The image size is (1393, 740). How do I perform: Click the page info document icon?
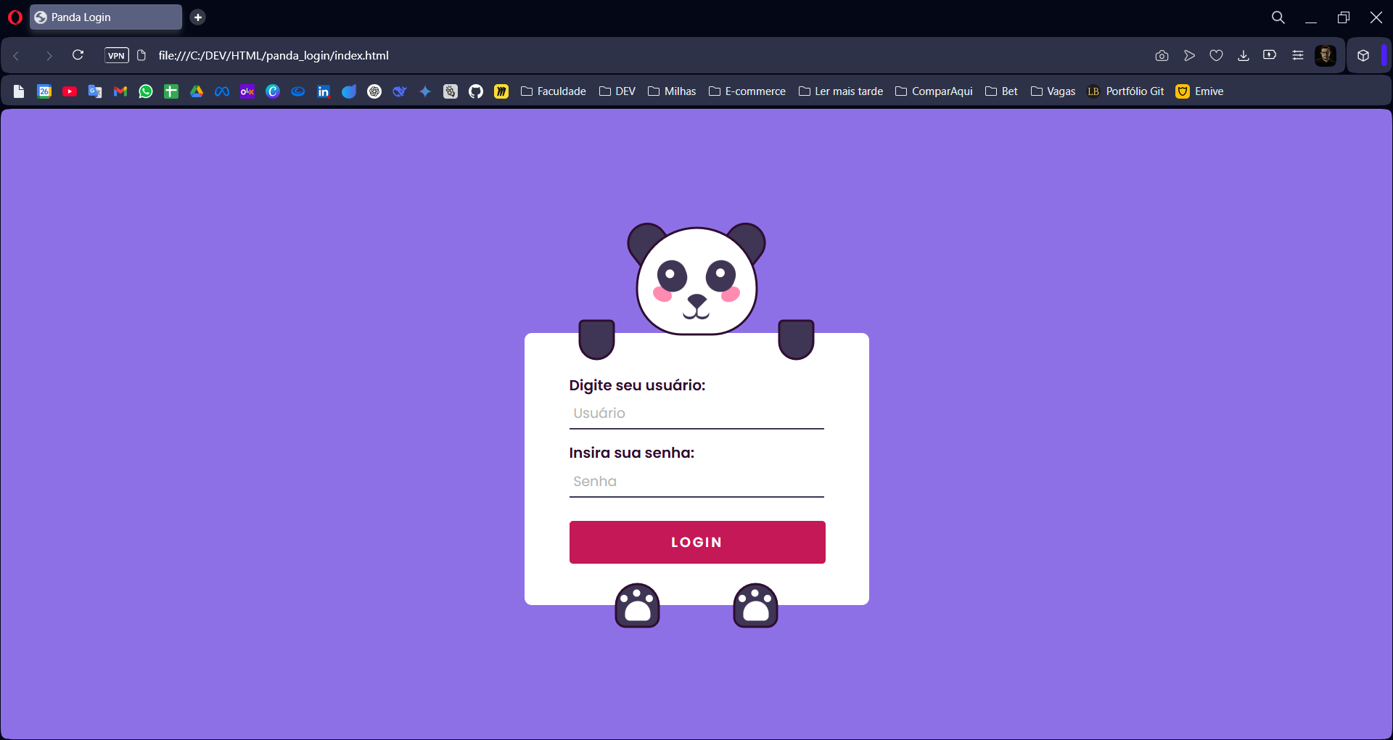click(x=142, y=56)
